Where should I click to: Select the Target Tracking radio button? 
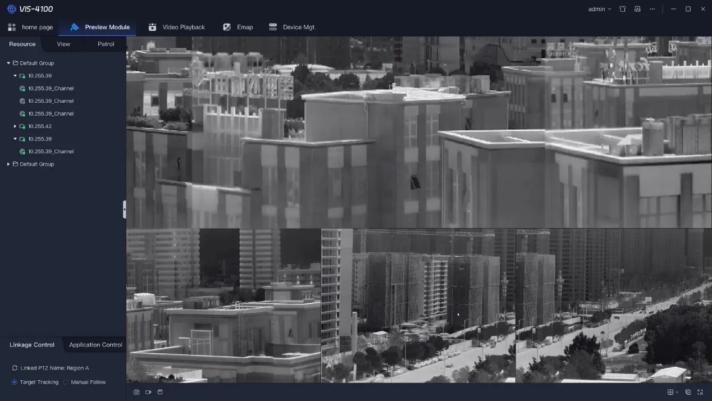tap(15, 382)
